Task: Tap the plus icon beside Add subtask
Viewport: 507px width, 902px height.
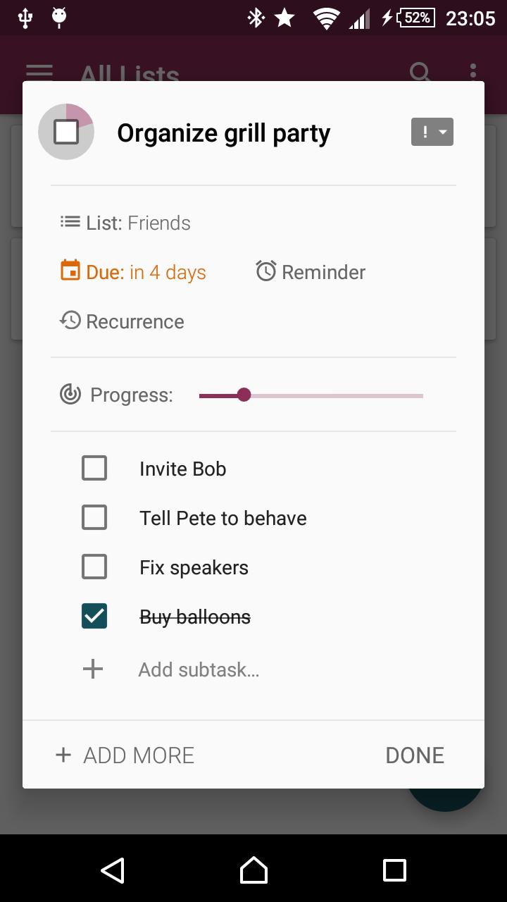Action: (x=93, y=669)
